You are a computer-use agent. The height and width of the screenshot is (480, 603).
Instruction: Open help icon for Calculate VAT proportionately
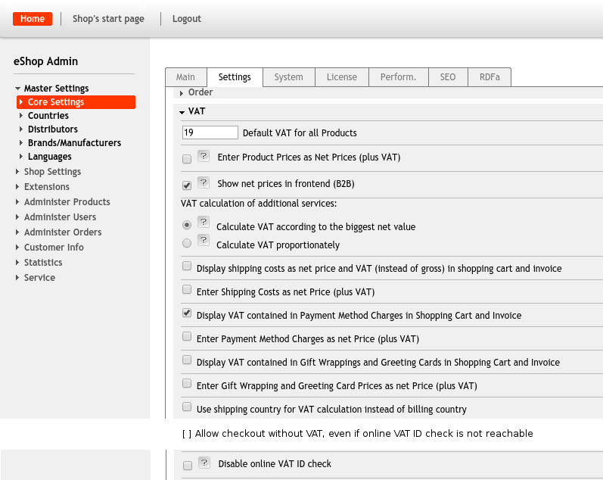point(204,240)
